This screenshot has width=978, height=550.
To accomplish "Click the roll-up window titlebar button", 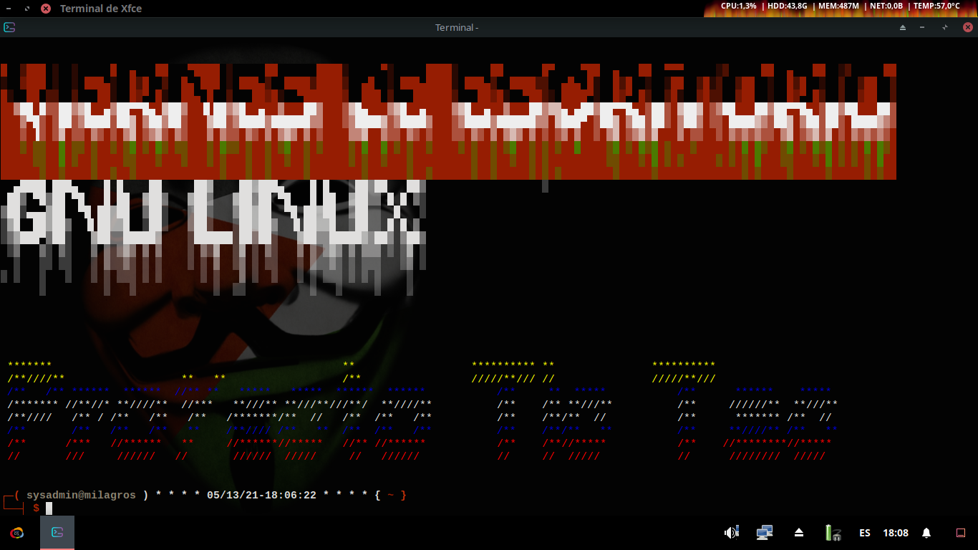I will coord(903,27).
